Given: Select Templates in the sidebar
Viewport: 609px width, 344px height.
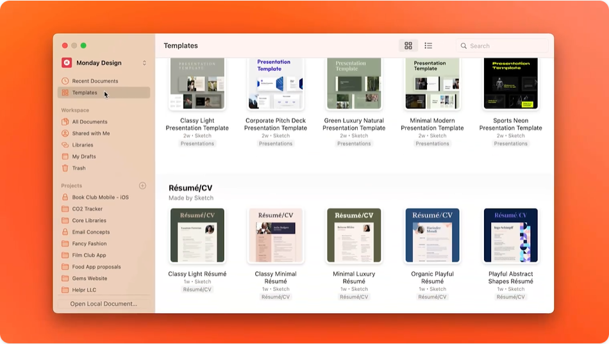Looking at the screenshot, I should click(104, 93).
